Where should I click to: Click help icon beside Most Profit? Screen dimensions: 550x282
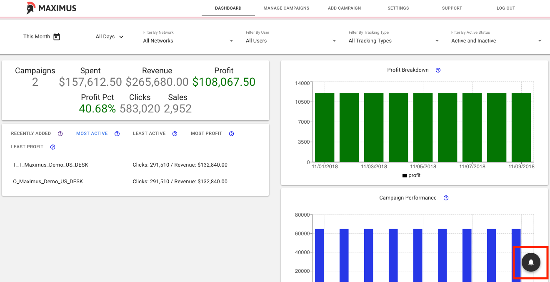tap(231, 134)
